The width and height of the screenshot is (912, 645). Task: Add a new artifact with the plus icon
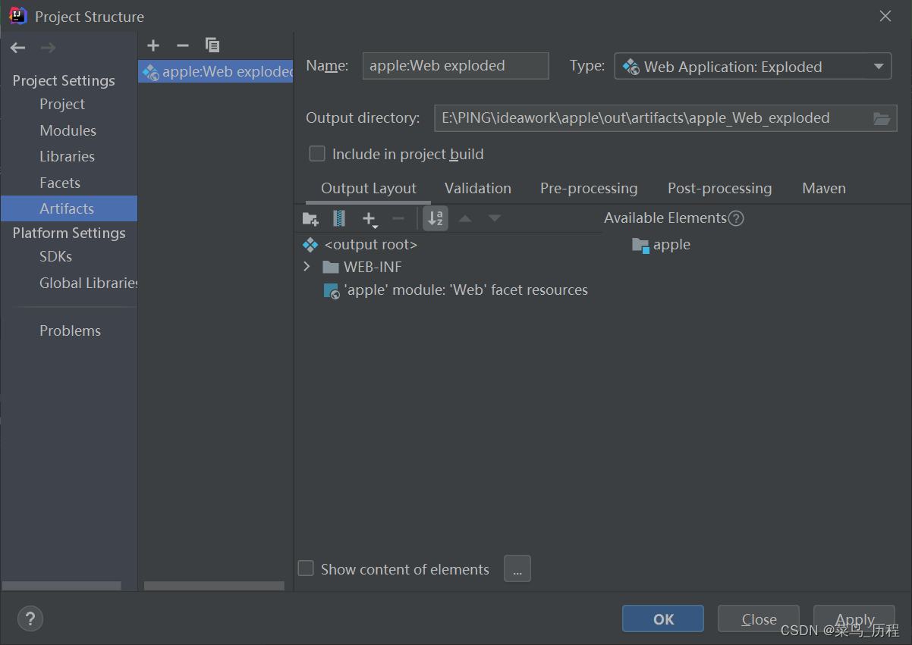(x=153, y=45)
